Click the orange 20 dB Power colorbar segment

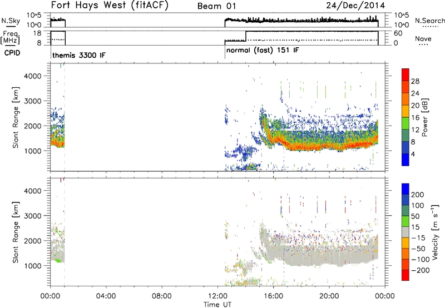pos(406,99)
